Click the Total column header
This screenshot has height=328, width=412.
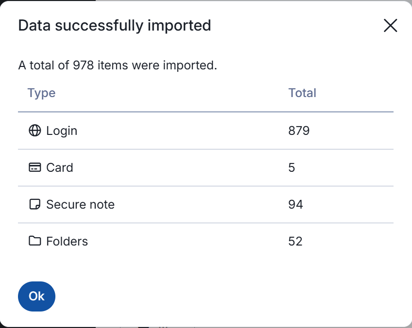(x=302, y=93)
